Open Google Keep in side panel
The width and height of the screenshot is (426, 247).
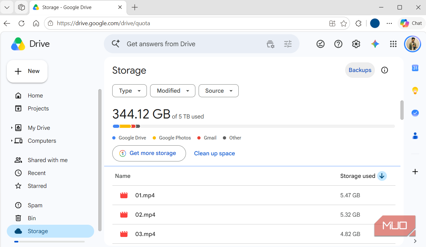[x=415, y=91]
